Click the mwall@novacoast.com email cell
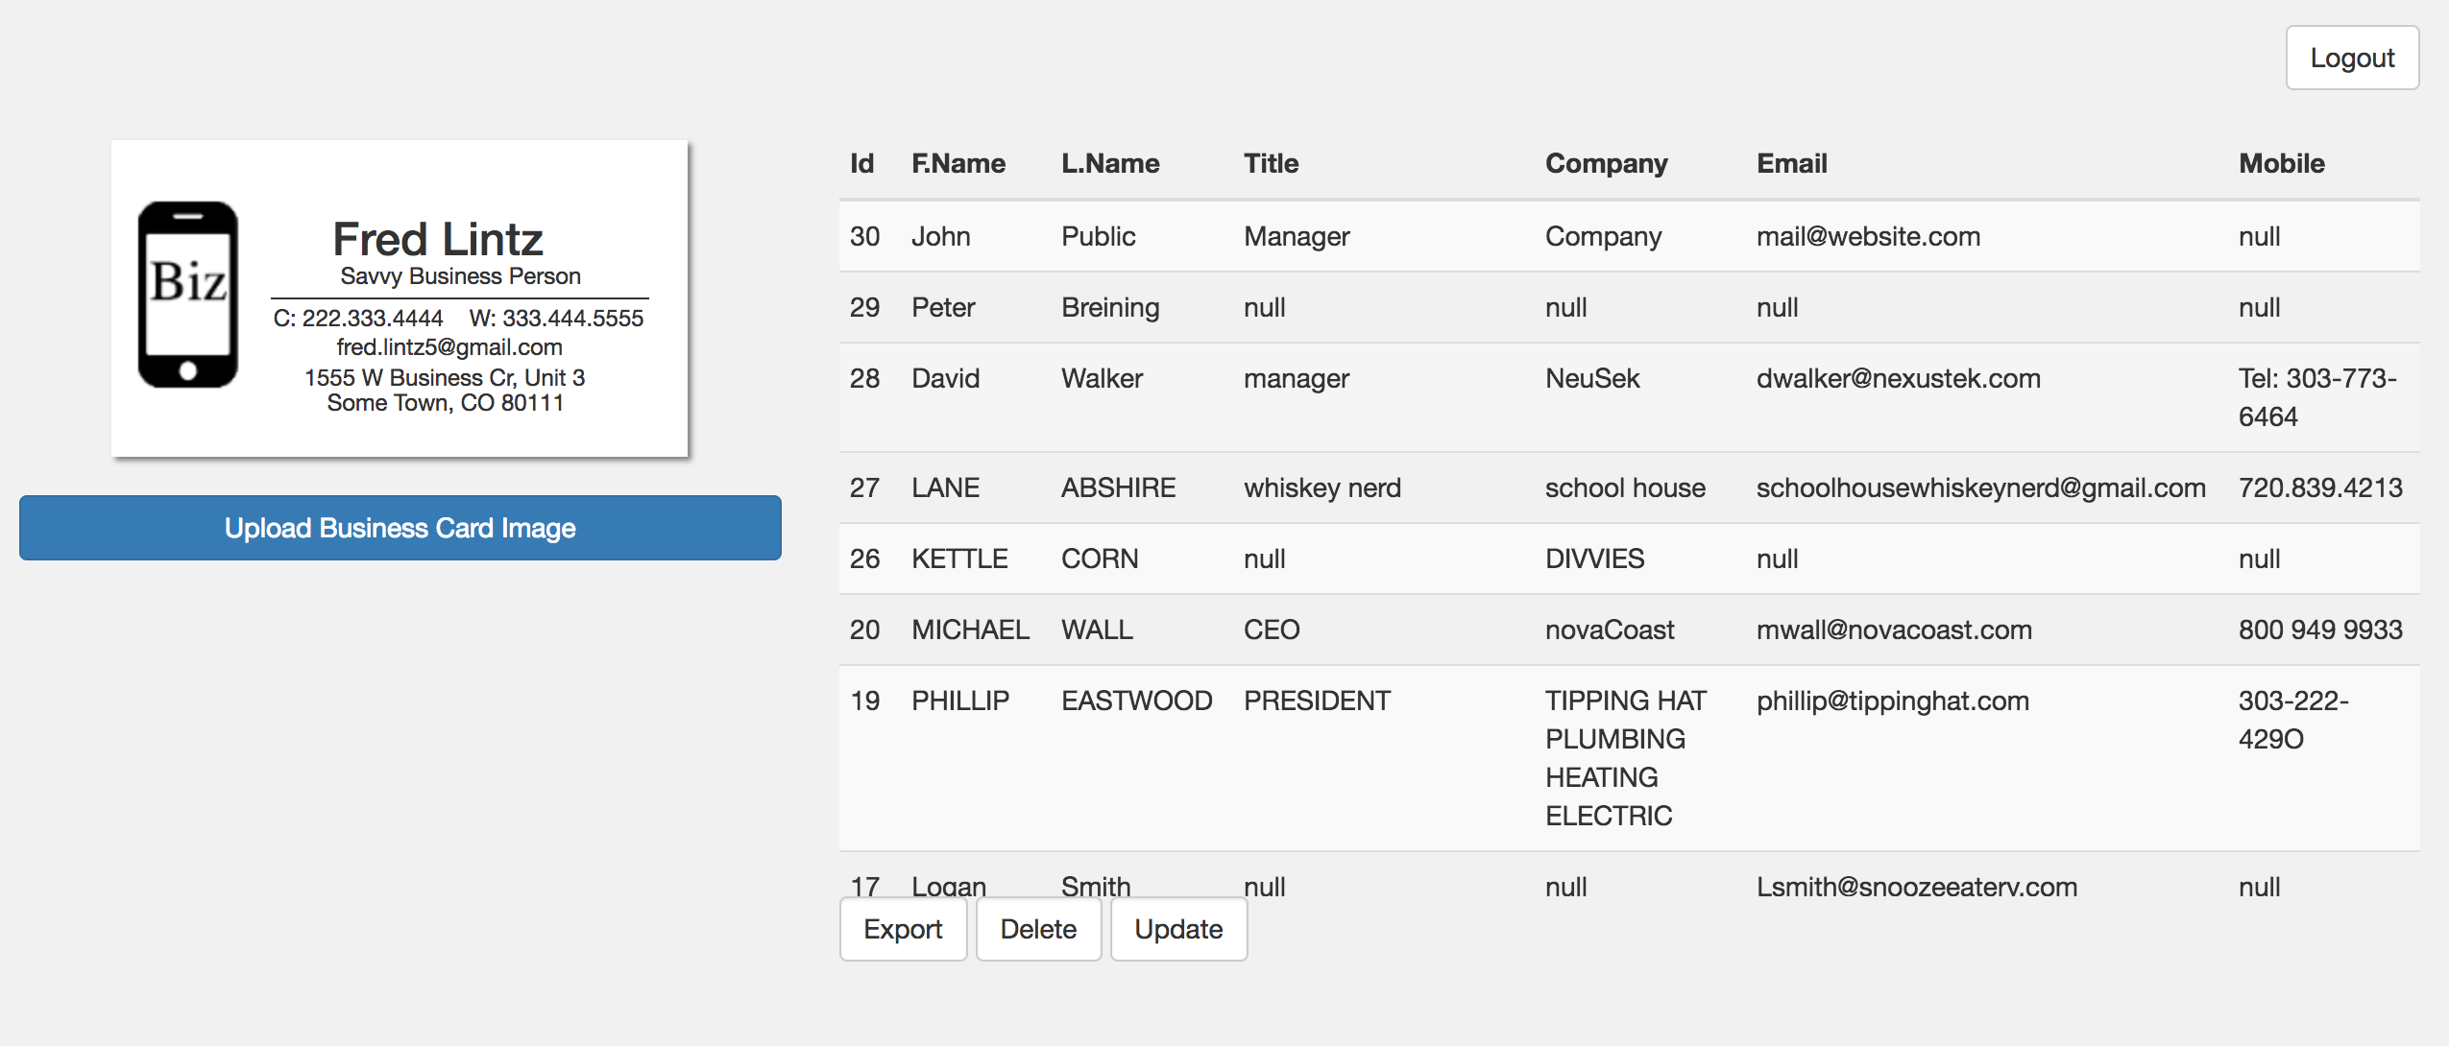Image resolution: width=2449 pixels, height=1046 pixels. [1894, 630]
